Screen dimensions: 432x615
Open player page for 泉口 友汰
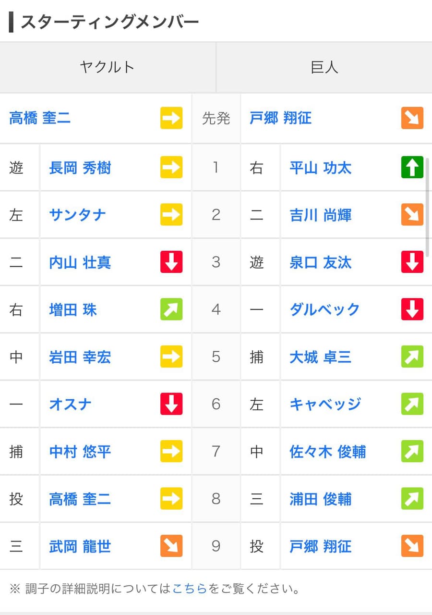pyautogui.click(x=321, y=262)
